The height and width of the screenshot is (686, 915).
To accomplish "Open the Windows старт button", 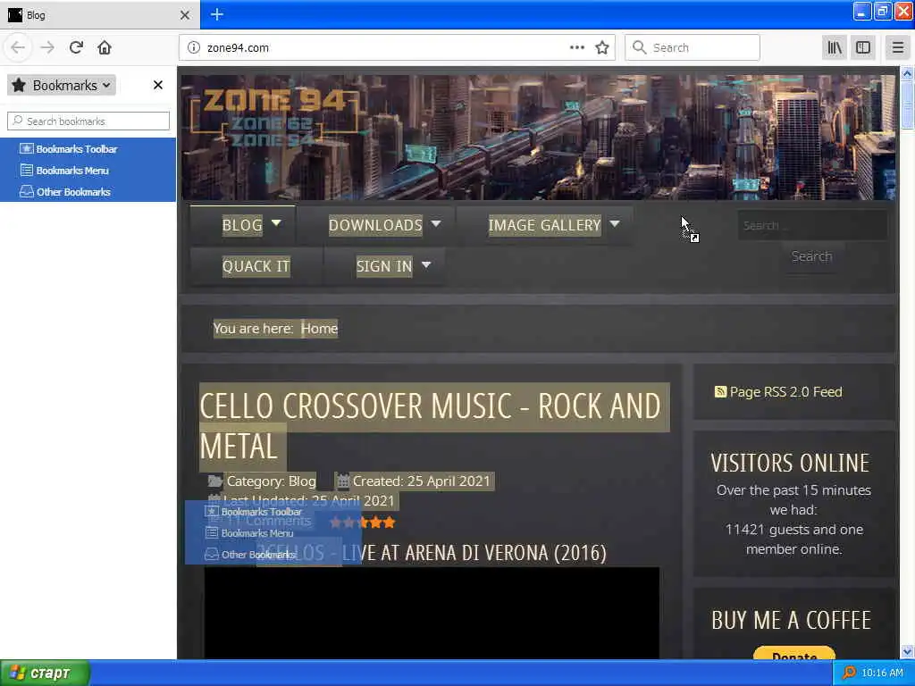I will (x=45, y=673).
